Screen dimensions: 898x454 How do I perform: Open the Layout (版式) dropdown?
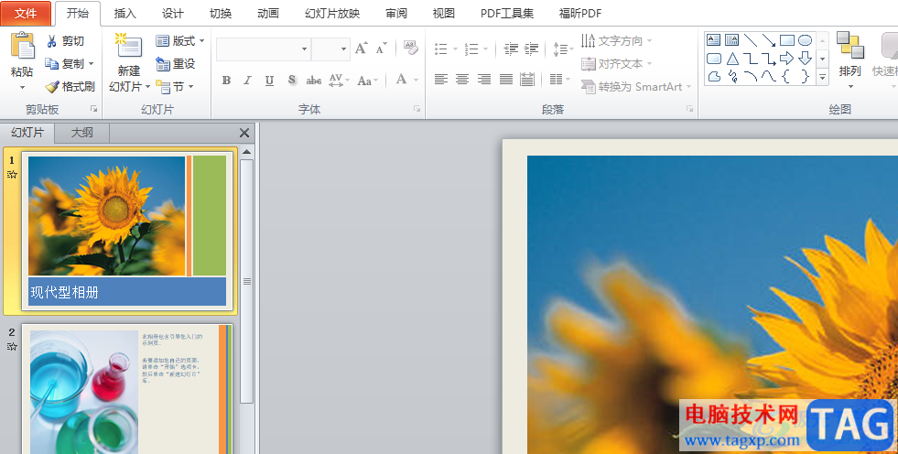[179, 40]
